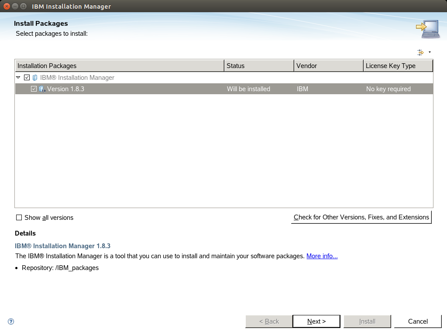
Task: Click the Next button
Action: point(316,321)
